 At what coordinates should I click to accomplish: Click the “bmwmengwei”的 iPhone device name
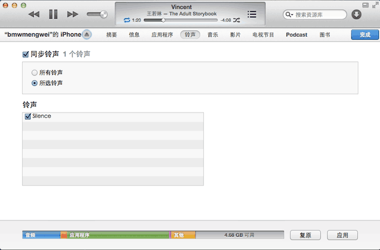pyautogui.click(x=43, y=34)
